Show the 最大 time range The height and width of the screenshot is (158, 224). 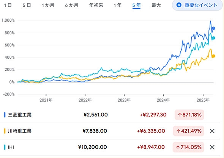pyautogui.click(x=156, y=5)
